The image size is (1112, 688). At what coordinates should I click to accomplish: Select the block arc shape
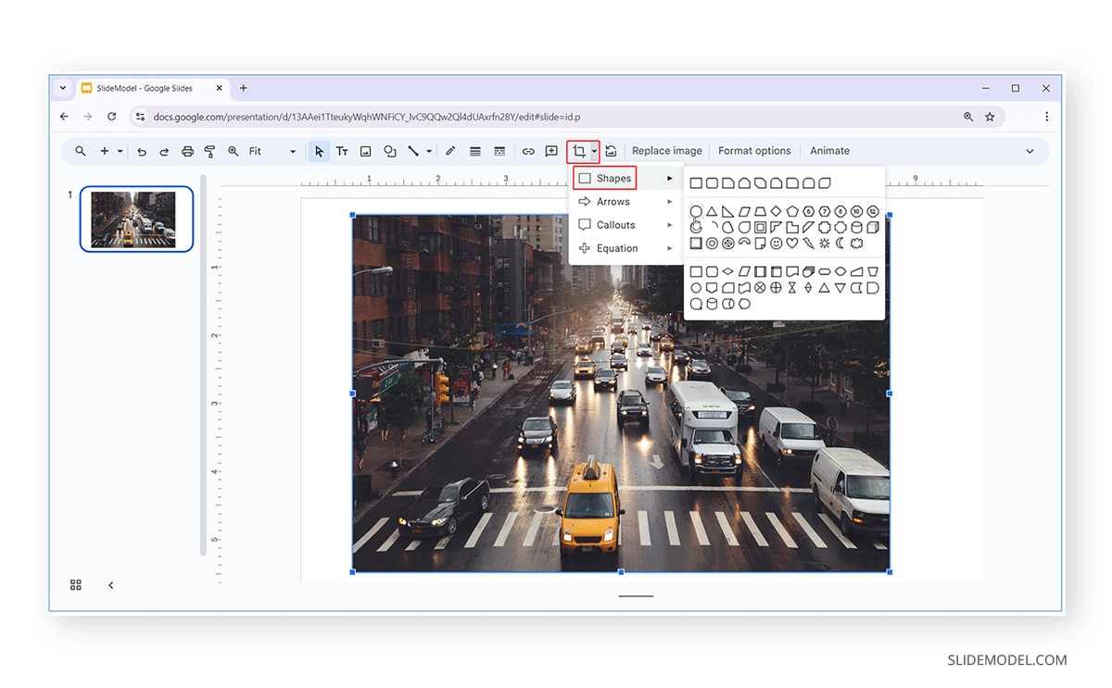tap(744, 242)
